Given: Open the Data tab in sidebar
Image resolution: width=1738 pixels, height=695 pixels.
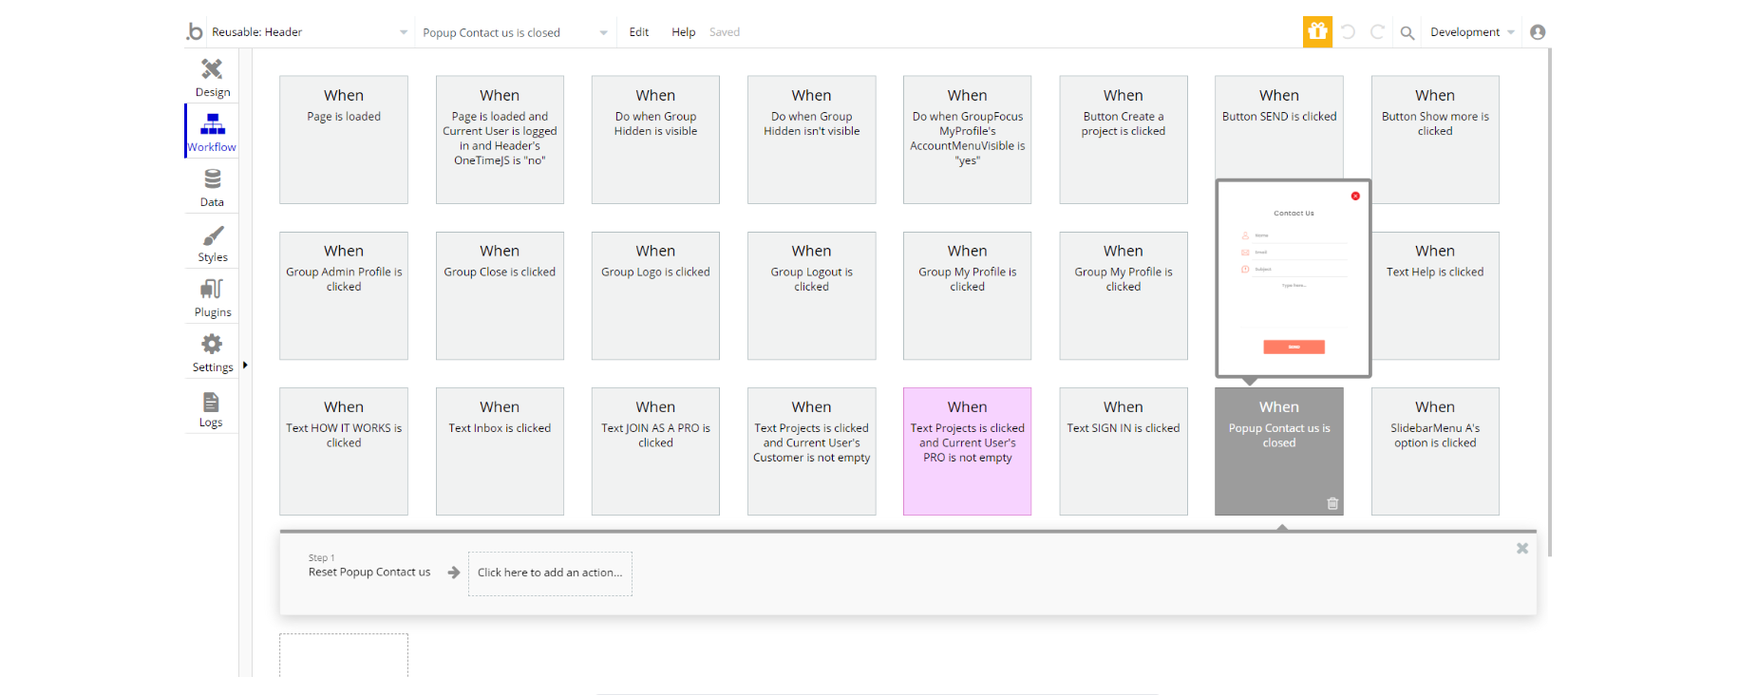Looking at the screenshot, I should pyautogui.click(x=212, y=187).
